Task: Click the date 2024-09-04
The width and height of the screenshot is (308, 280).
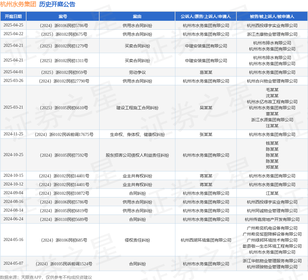Action: pos(13,193)
